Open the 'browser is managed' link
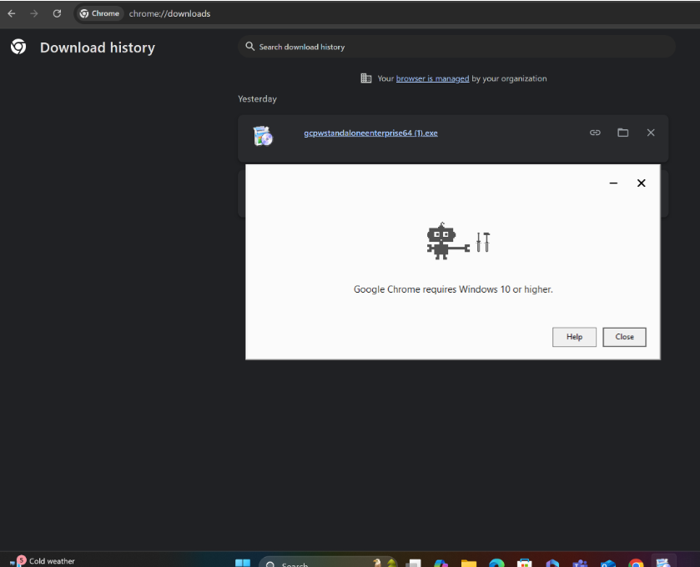The image size is (700, 567). point(432,78)
